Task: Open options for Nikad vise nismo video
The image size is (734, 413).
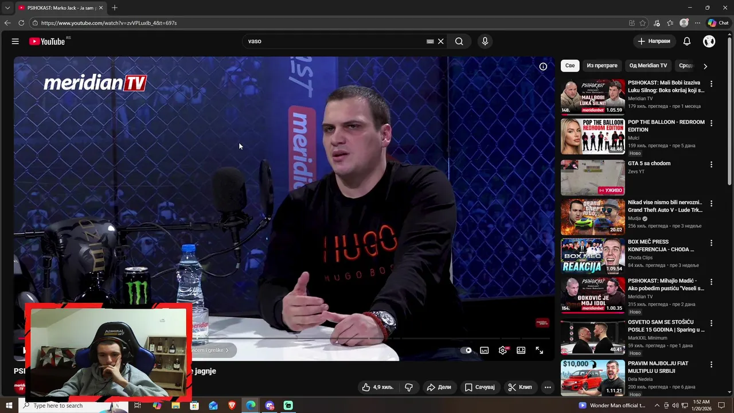Action: [x=712, y=204]
